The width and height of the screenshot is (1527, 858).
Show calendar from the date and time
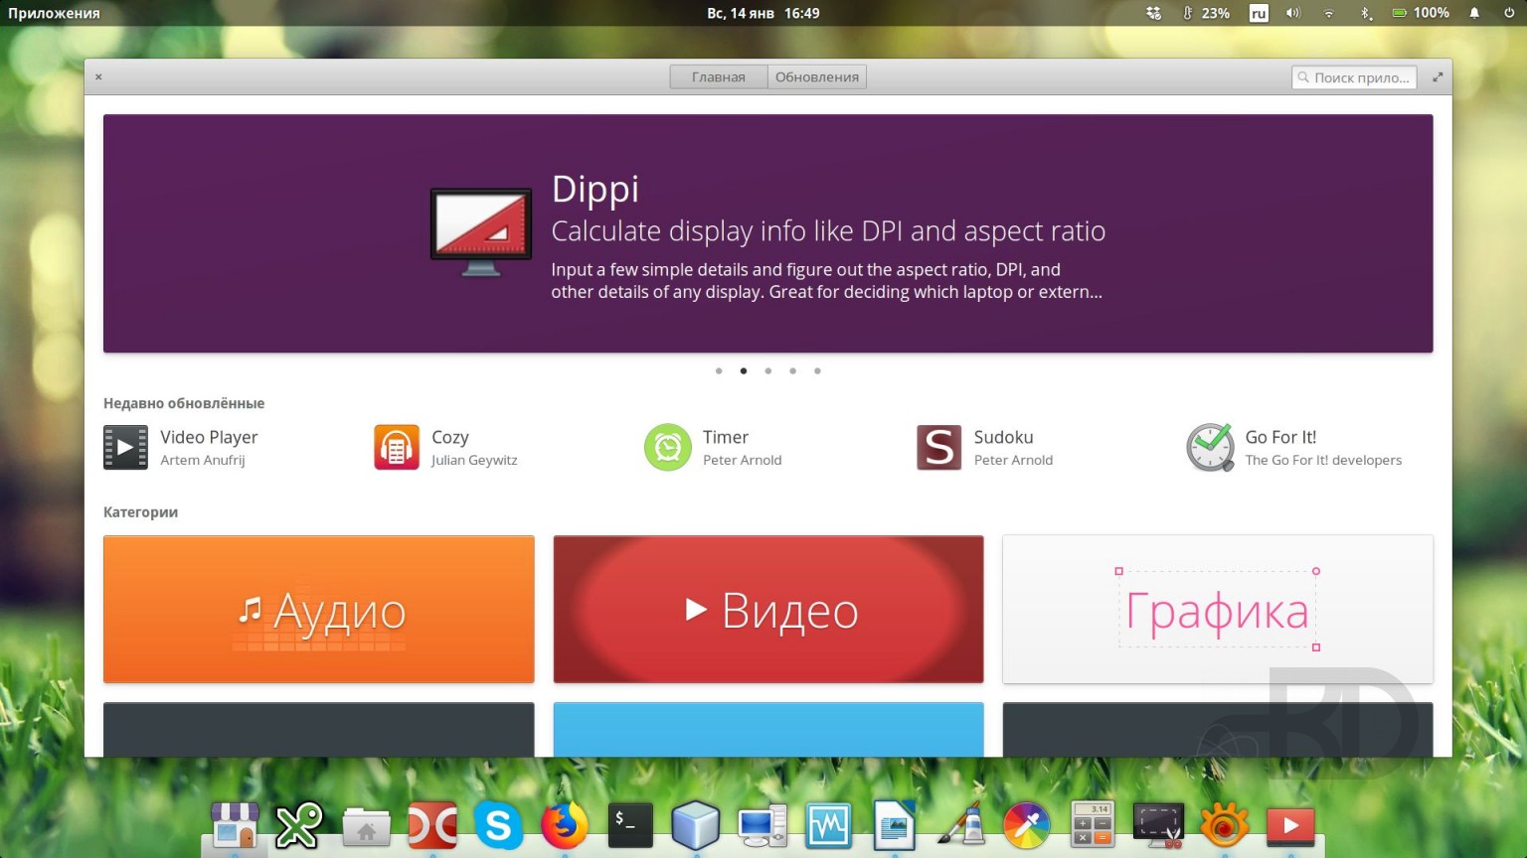(763, 13)
